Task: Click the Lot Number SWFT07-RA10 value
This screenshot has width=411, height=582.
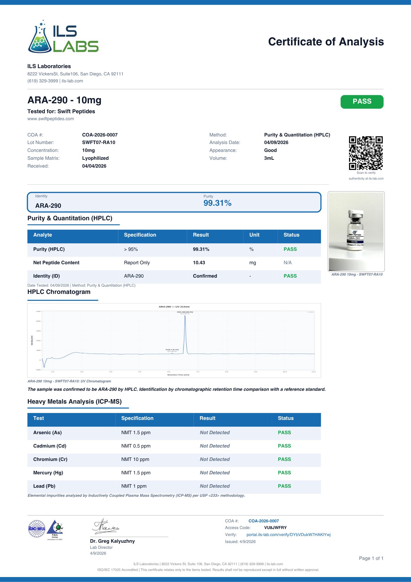Action: (99, 142)
